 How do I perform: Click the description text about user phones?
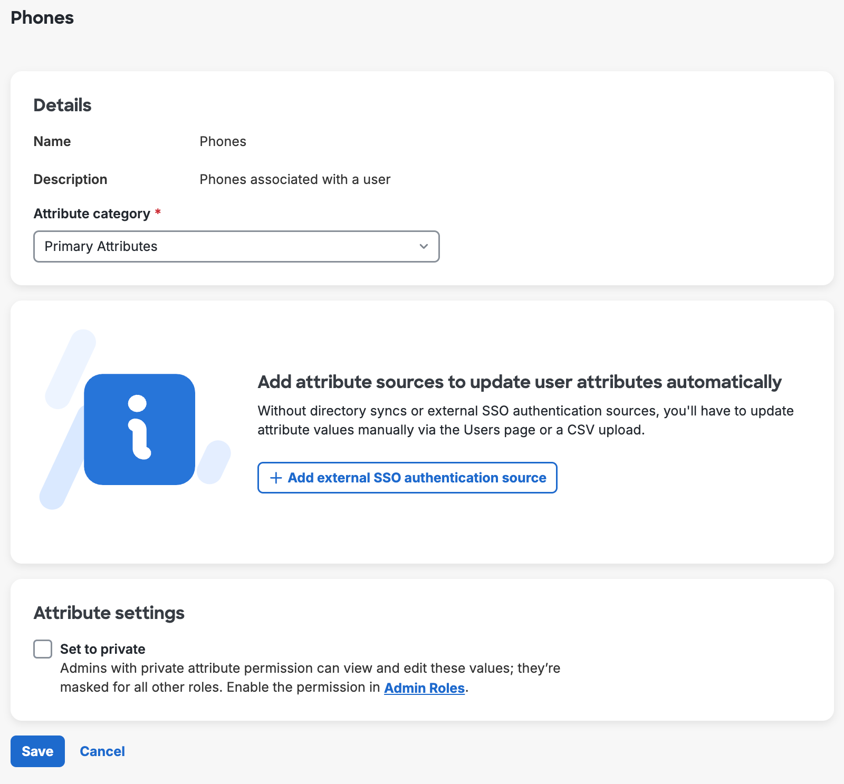(295, 179)
